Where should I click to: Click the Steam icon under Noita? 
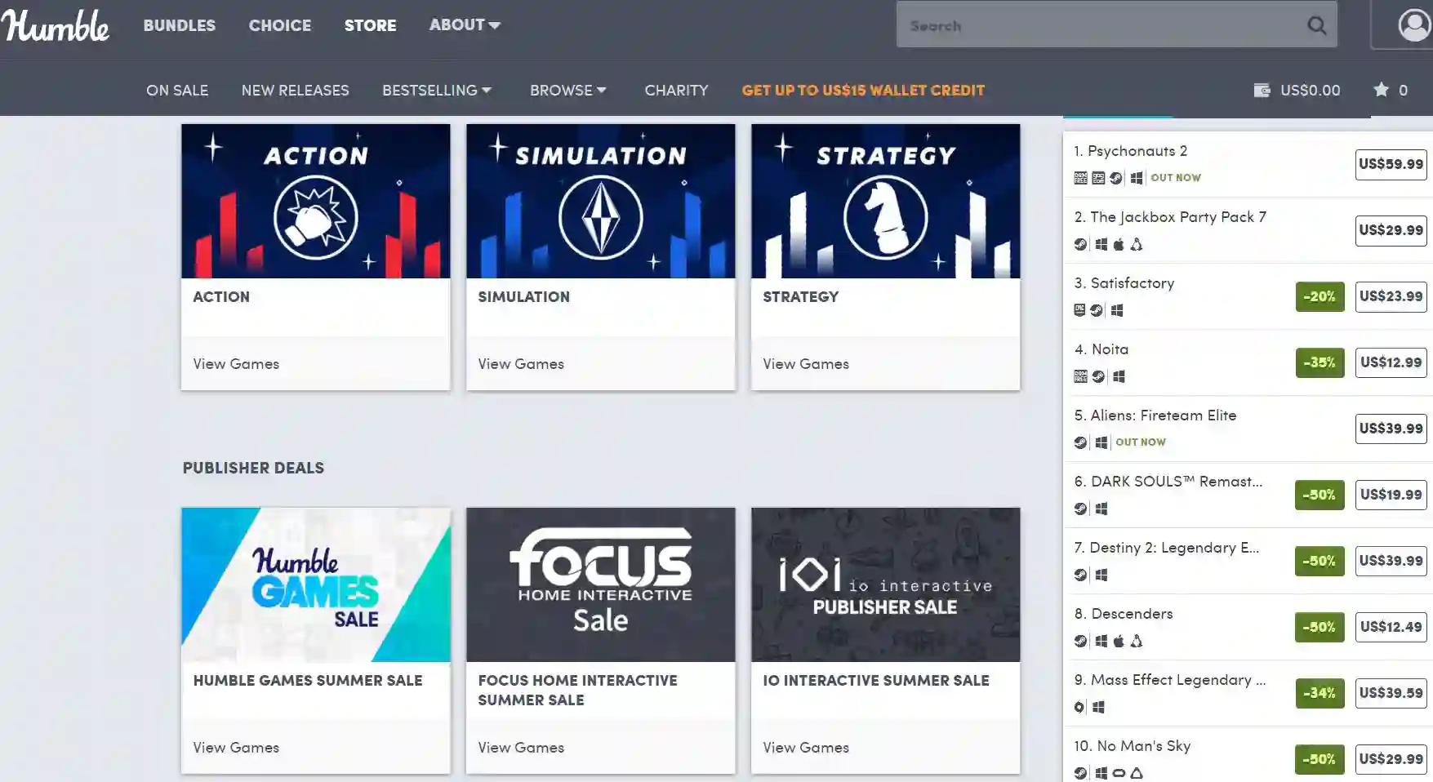point(1098,376)
